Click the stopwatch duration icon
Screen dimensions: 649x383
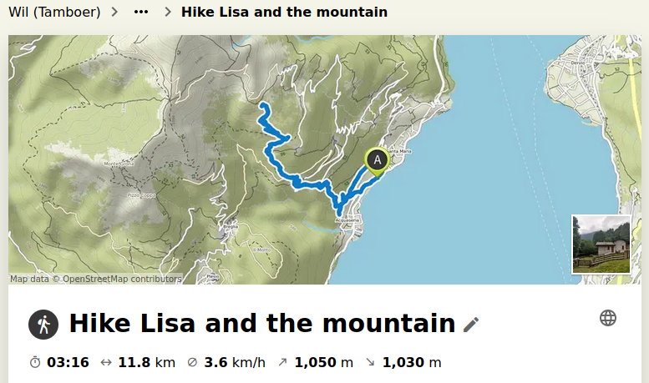click(x=35, y=362)
